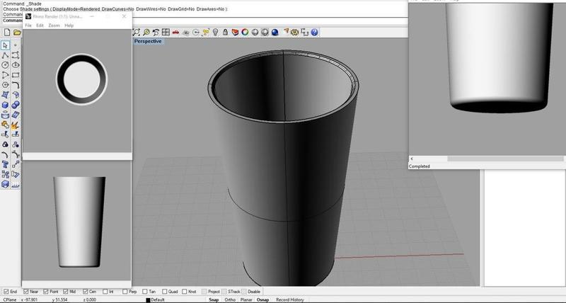Choose the Circle drawing tool
Viewport: 566px width, 303px height.
coord(6,65)
